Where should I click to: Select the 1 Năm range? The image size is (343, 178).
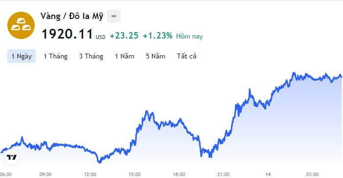pos(125,56)
